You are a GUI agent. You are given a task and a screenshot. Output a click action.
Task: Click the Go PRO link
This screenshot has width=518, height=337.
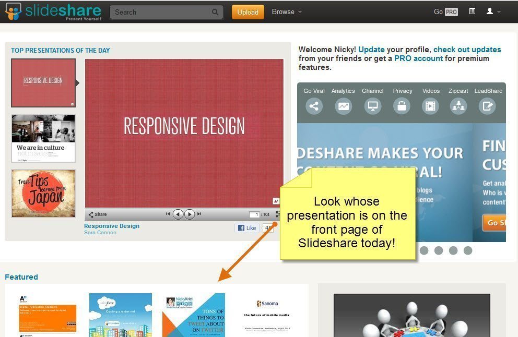click(x=445, y=12)
